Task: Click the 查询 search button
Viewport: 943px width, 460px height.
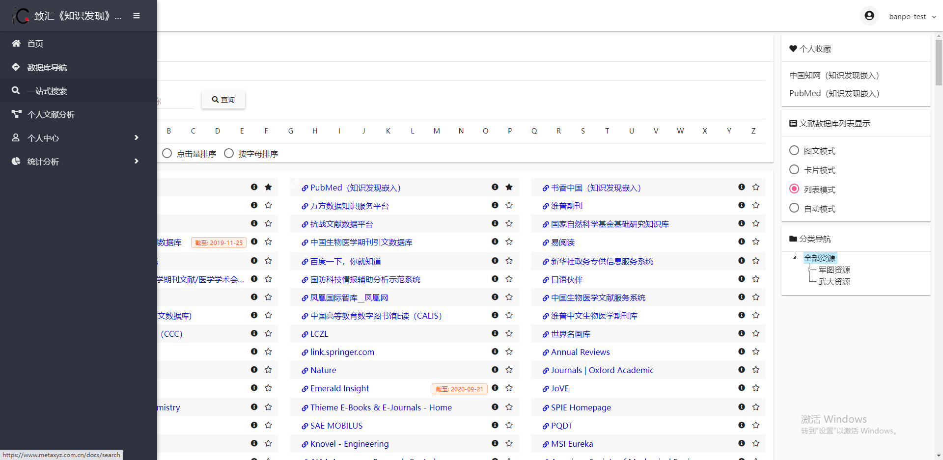Action: tap(223, 100)
